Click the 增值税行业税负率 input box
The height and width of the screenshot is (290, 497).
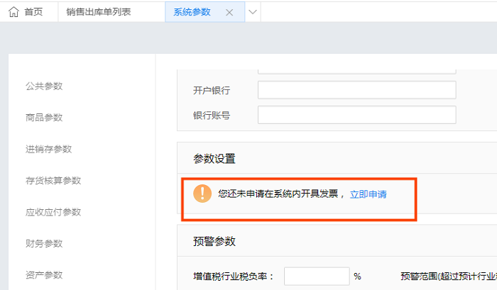coord(317,276)
